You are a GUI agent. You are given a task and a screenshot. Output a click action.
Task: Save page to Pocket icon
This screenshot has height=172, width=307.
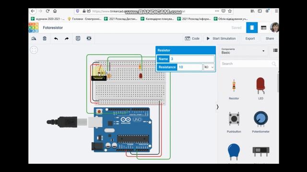click(x=224, y=11)
